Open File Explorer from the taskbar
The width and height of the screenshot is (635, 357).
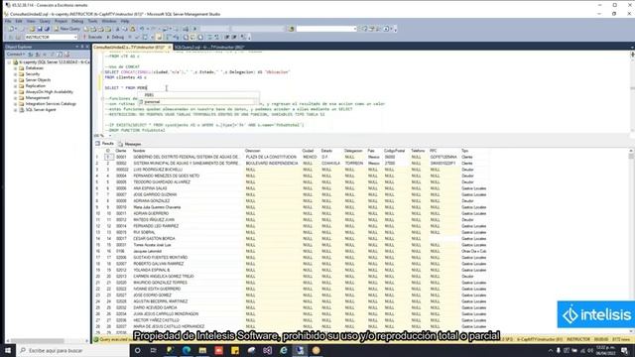point(202,350)
